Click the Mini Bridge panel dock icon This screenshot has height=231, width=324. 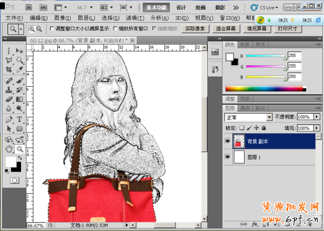pos(214,53)
